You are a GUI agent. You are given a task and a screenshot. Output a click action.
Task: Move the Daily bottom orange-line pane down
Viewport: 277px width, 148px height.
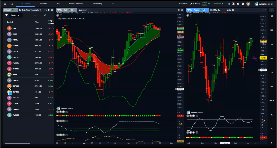coord(61,135)
